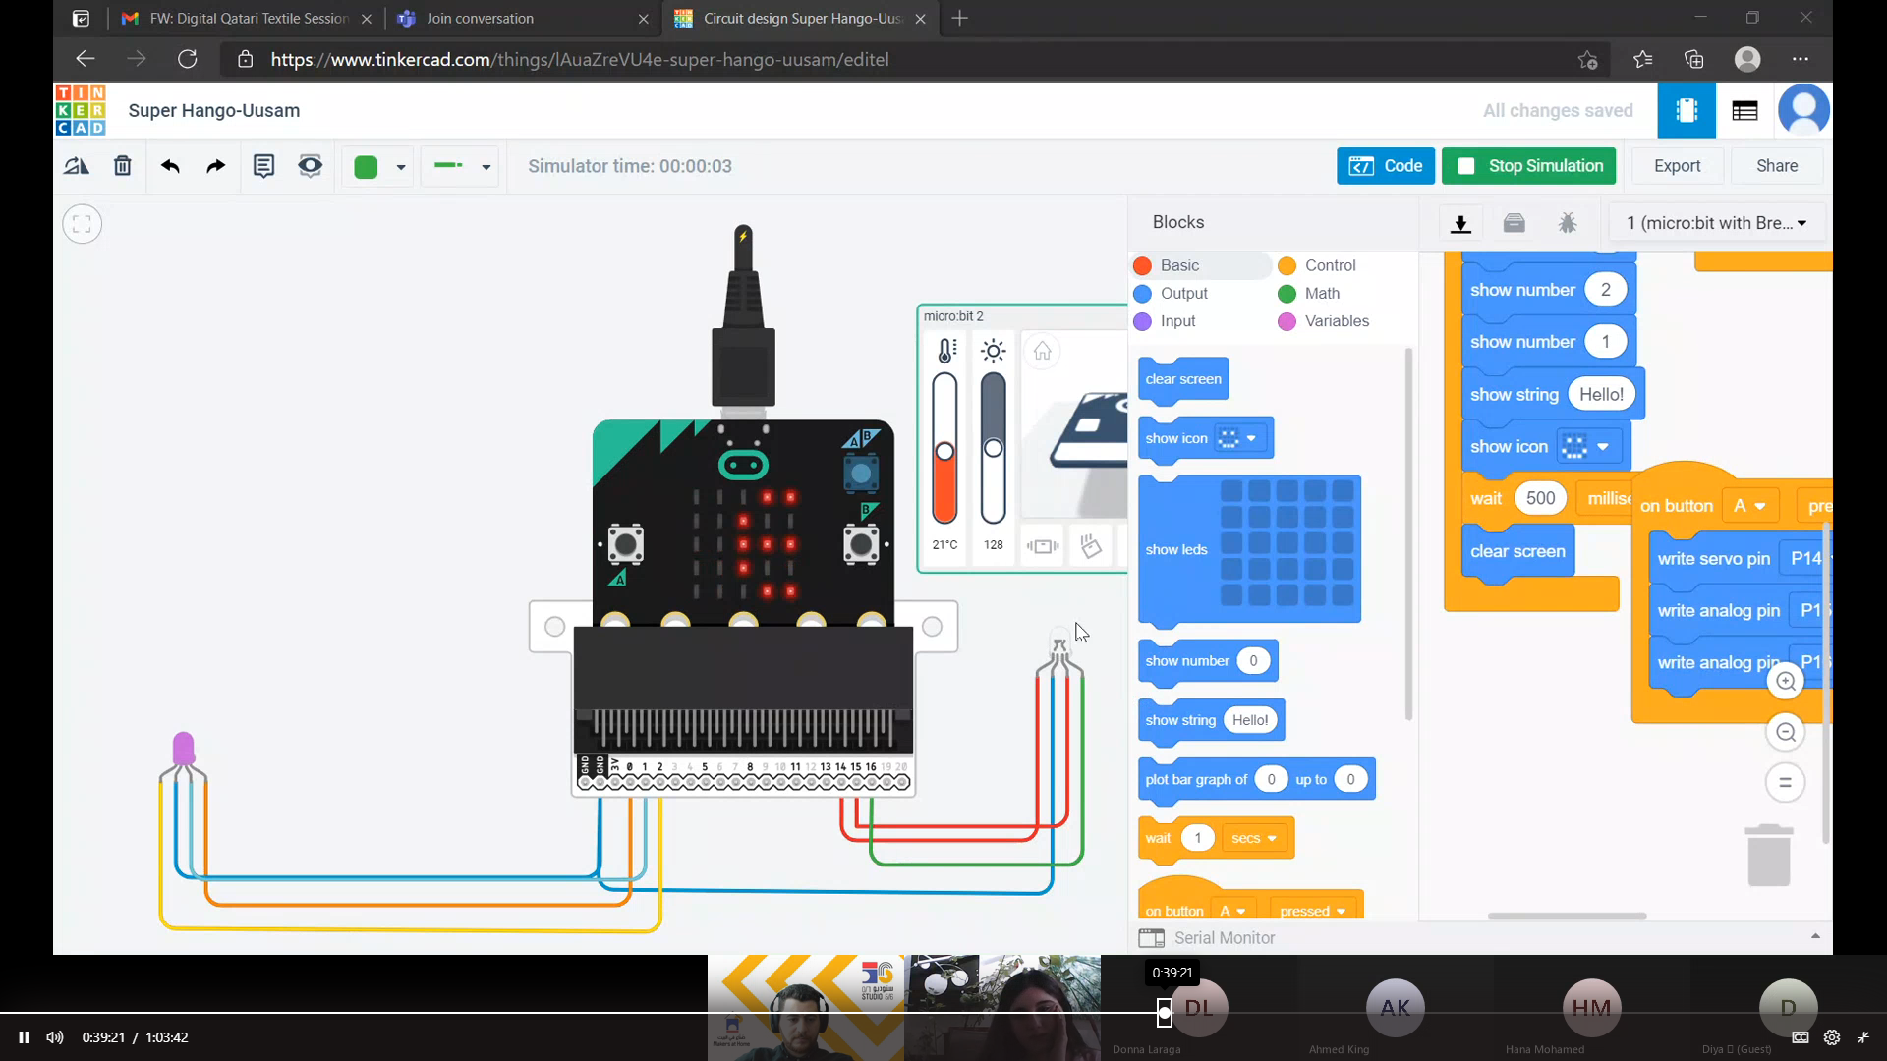Zoom in the code workspace
Screen dimensions: 1887x1061
[x=1786, y=681]
